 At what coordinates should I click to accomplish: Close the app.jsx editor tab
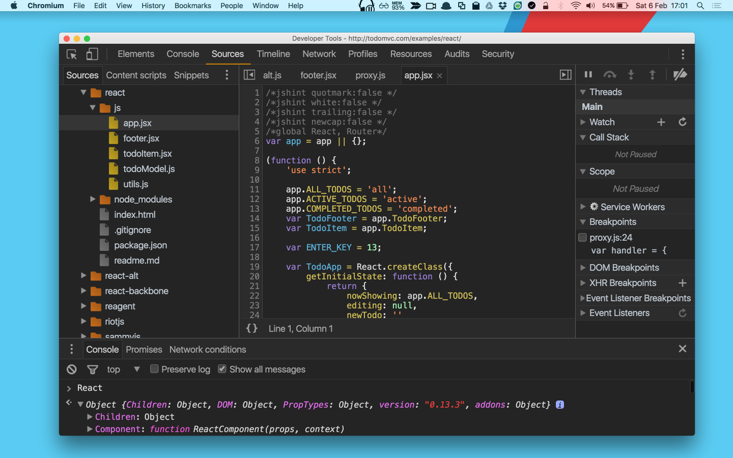(439, 76)
